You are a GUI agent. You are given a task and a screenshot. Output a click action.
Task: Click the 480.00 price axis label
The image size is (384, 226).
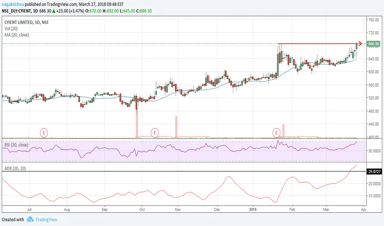click(373, 111)
